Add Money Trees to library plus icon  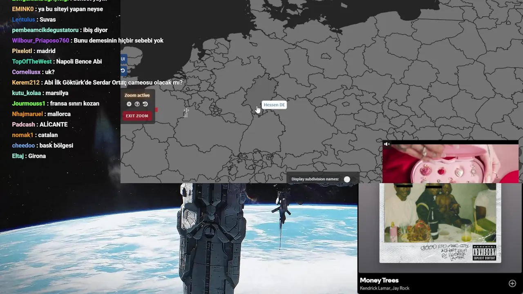pyautogui.click(x=512, y=283)
